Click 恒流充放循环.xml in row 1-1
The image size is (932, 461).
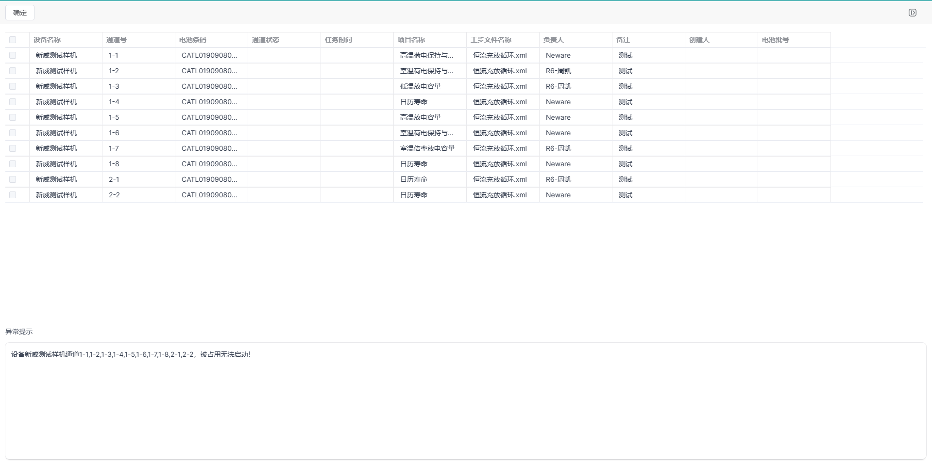tap(500, 55)
